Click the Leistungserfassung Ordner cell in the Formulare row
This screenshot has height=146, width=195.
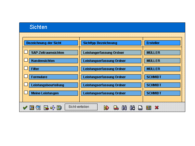click(x=111, y=77)
